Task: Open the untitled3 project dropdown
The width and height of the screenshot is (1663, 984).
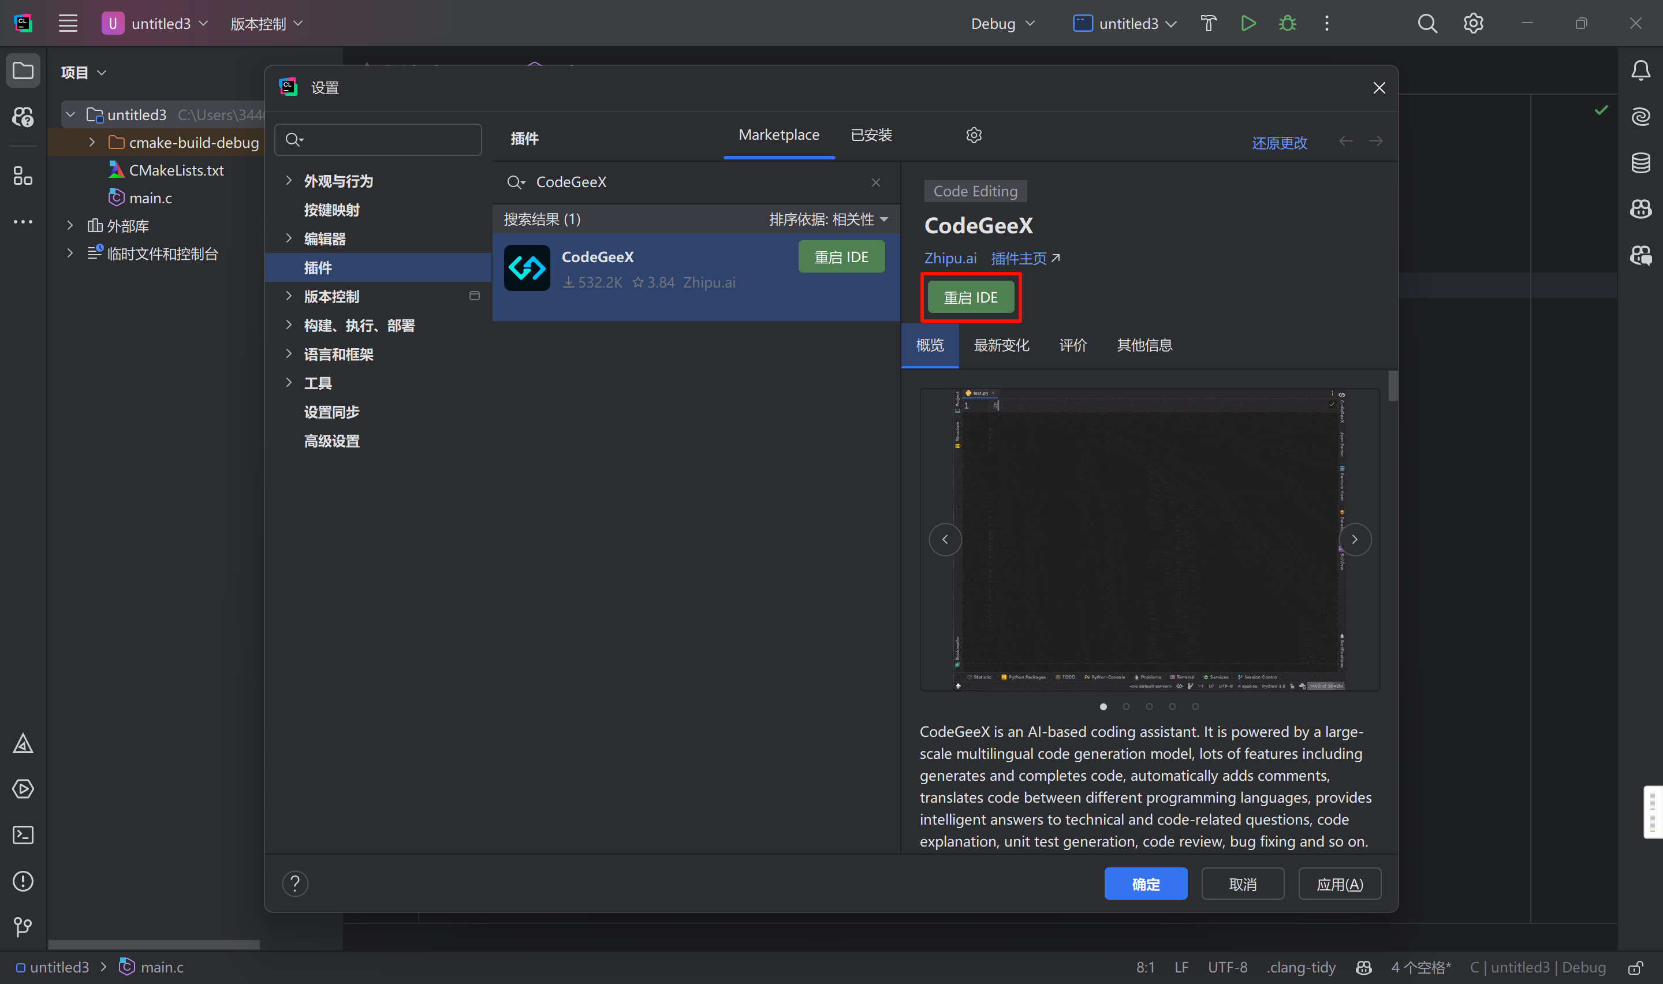Action: 156,23
